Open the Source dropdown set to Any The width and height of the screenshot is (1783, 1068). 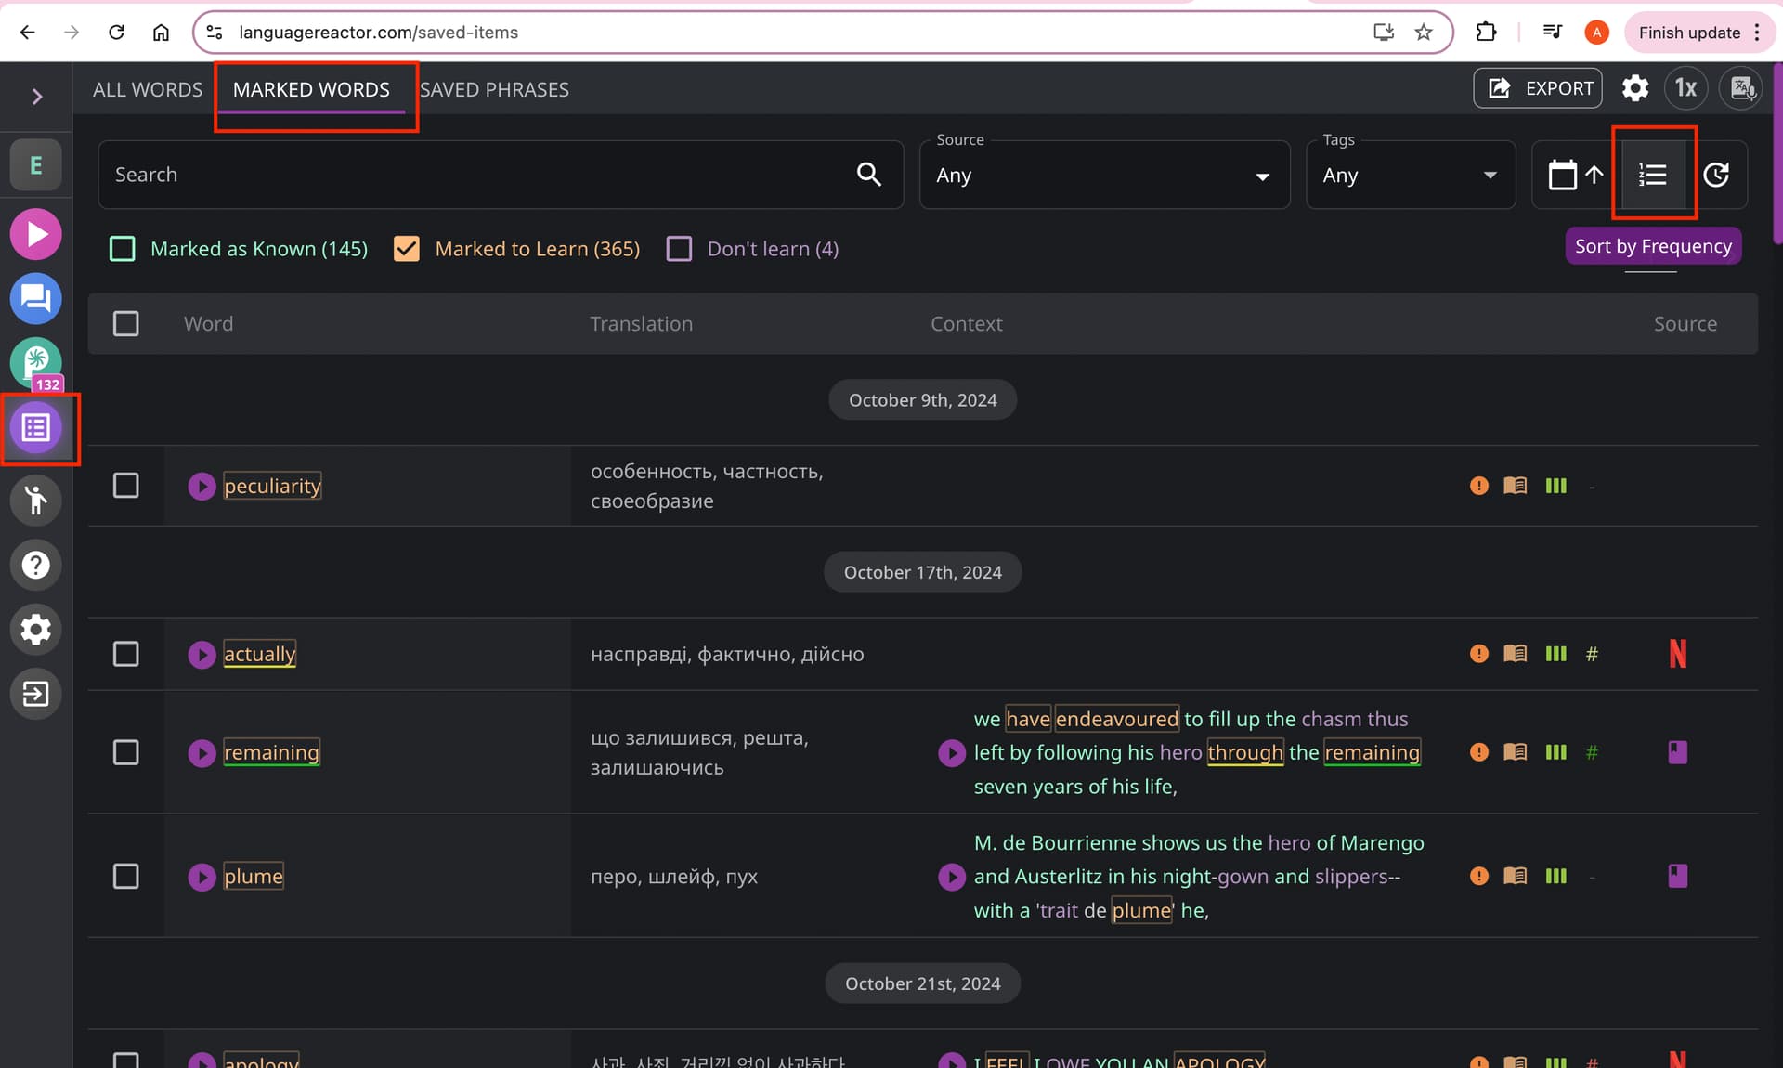coord(1104,175)
